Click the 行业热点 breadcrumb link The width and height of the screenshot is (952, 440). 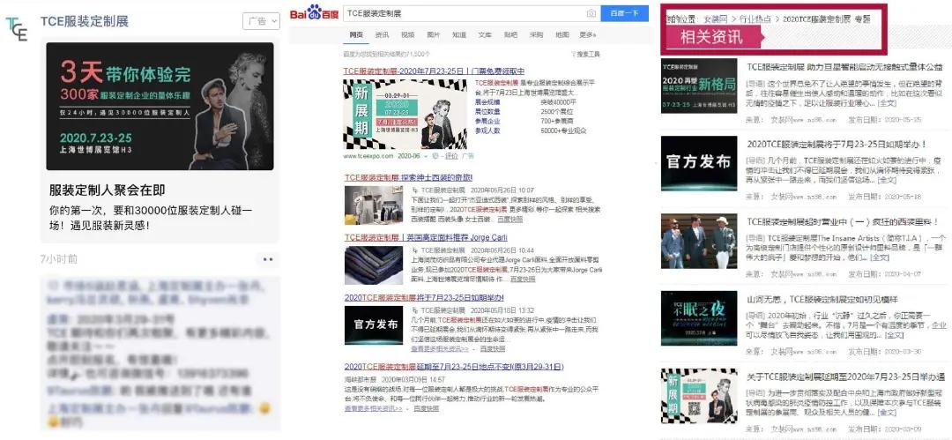(757, 19)
